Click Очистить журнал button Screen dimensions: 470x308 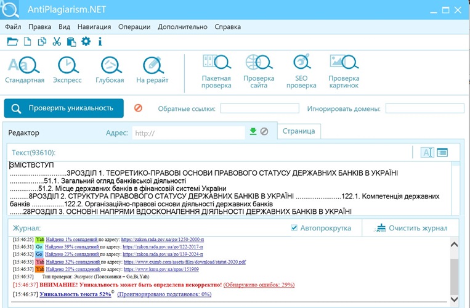coord(411,228)
